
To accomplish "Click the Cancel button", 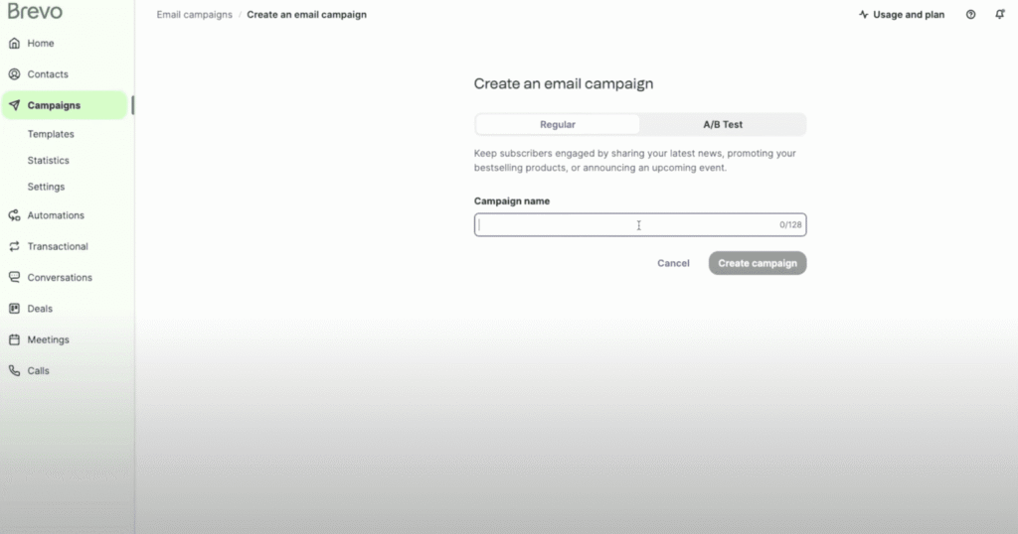I will [673, 263].
